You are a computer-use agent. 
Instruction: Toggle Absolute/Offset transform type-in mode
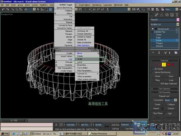pos(61,125)
